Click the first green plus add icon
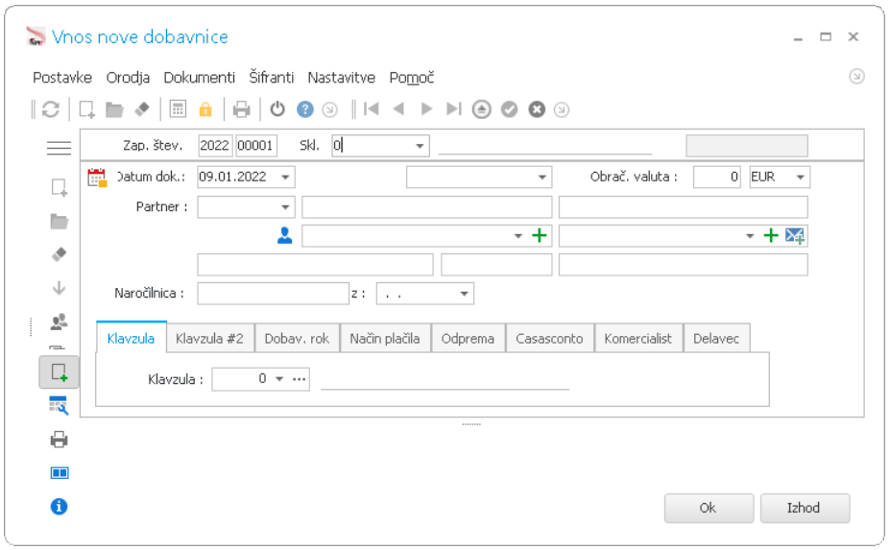 pyautogui.click(x=540, y=235)
